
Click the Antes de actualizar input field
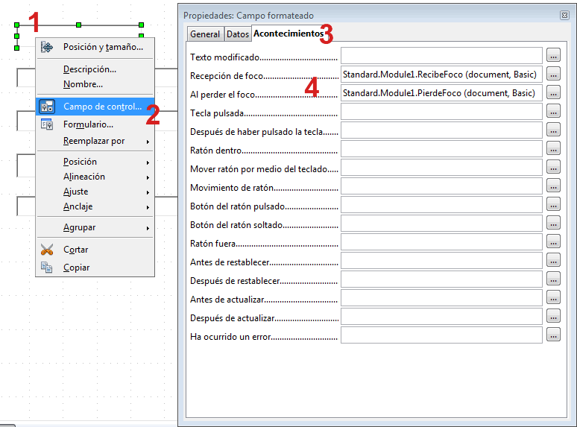click(441, 298)
